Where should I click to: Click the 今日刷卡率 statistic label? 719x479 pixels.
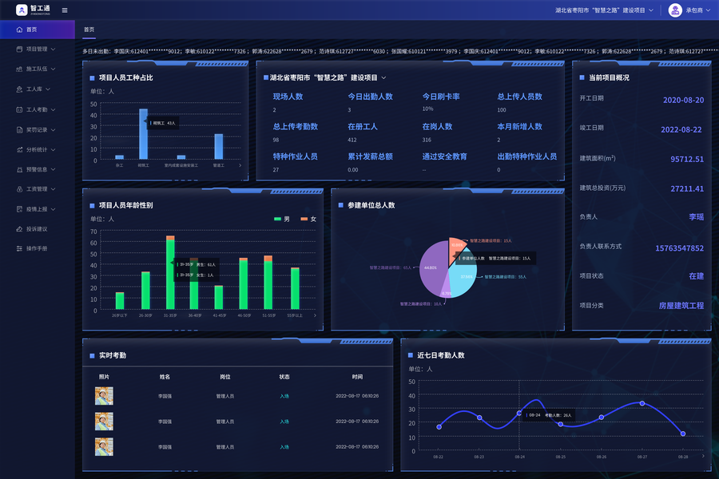(441, 97)
